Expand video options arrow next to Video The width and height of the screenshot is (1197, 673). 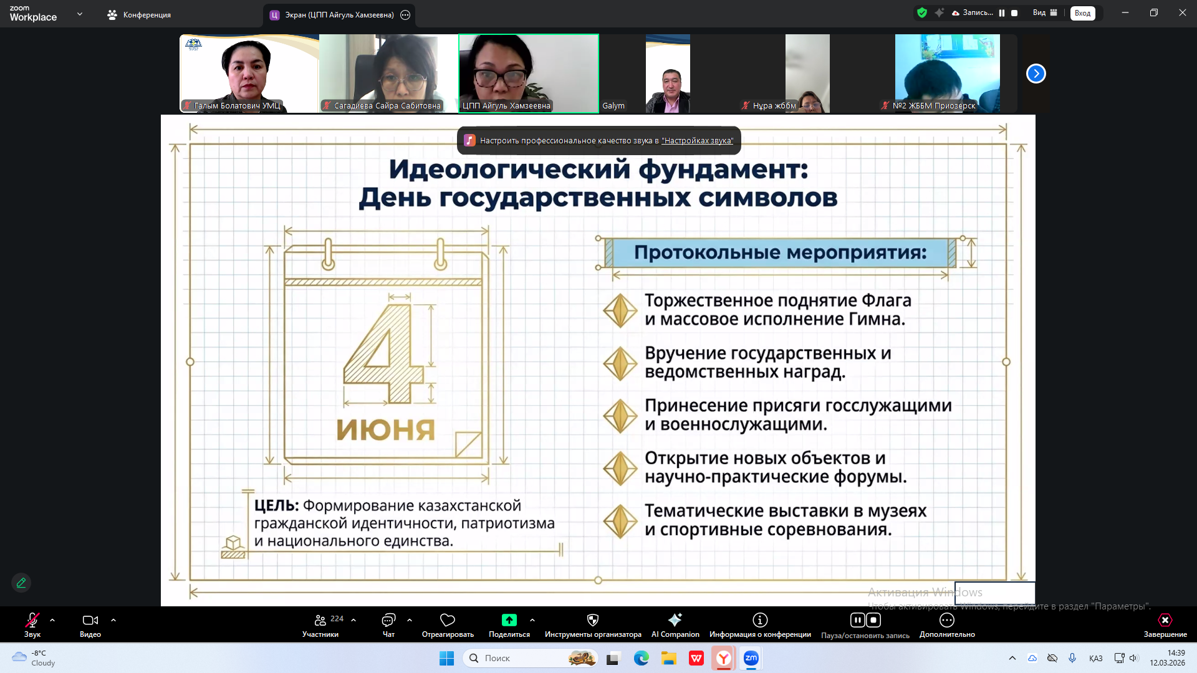coord(113,620)
